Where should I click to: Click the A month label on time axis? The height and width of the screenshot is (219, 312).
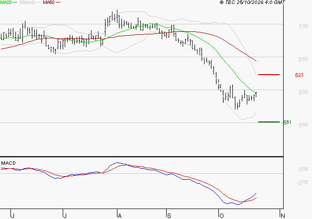click(119, 216)
